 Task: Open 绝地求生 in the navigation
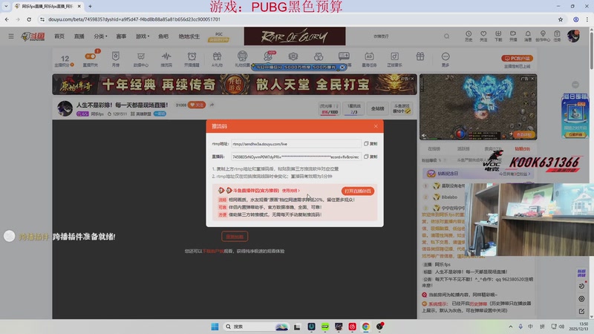pos(189,36)
